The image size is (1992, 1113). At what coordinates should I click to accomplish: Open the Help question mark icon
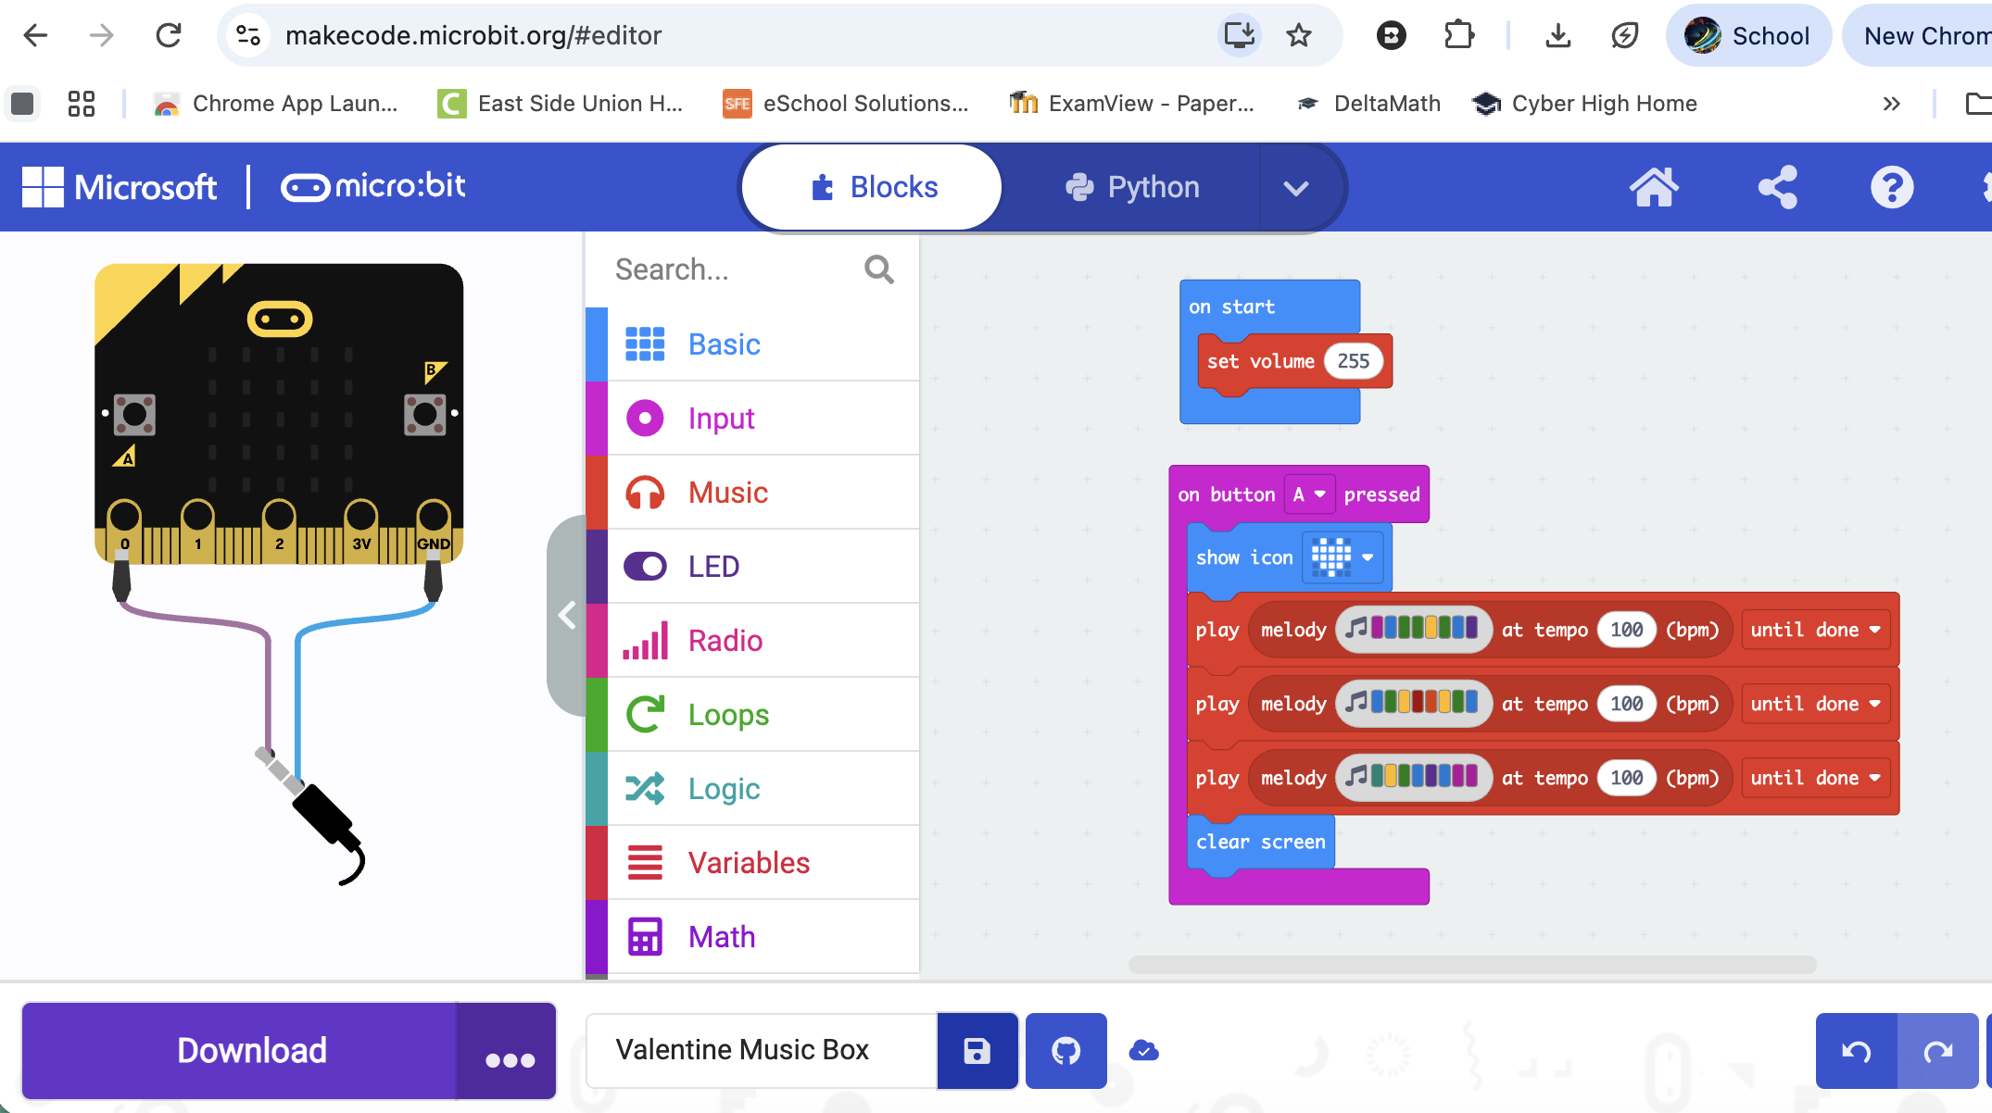click(x=1892, y=187)
